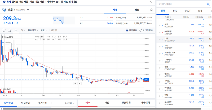Click the mini price trend thumbnail

(64, 20)
